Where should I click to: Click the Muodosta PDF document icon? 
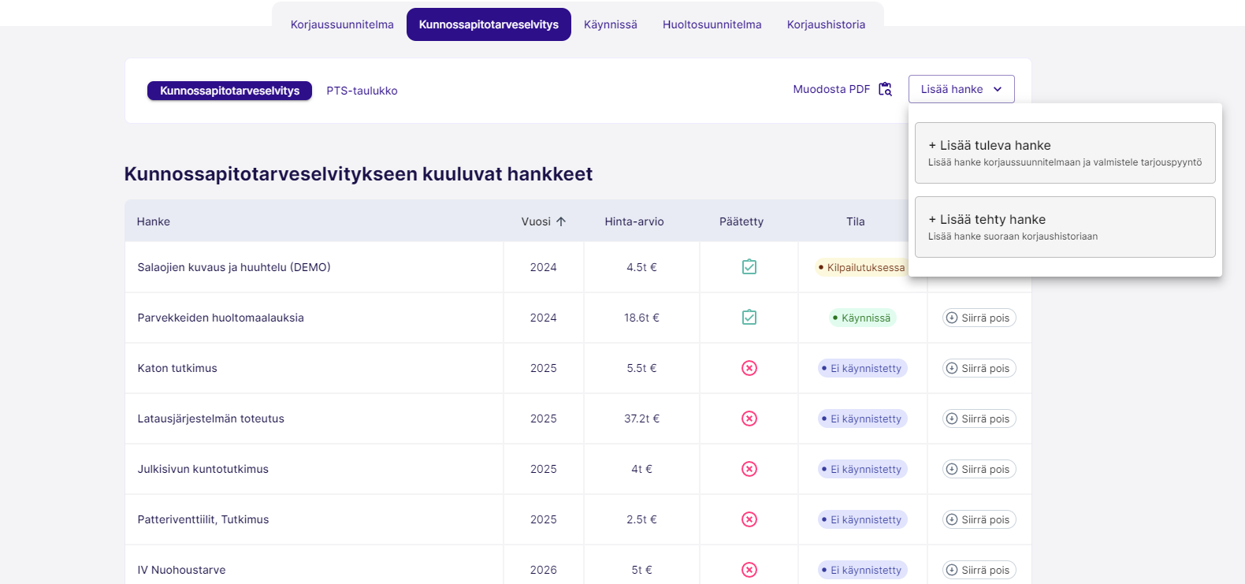[x=885, y=89]
